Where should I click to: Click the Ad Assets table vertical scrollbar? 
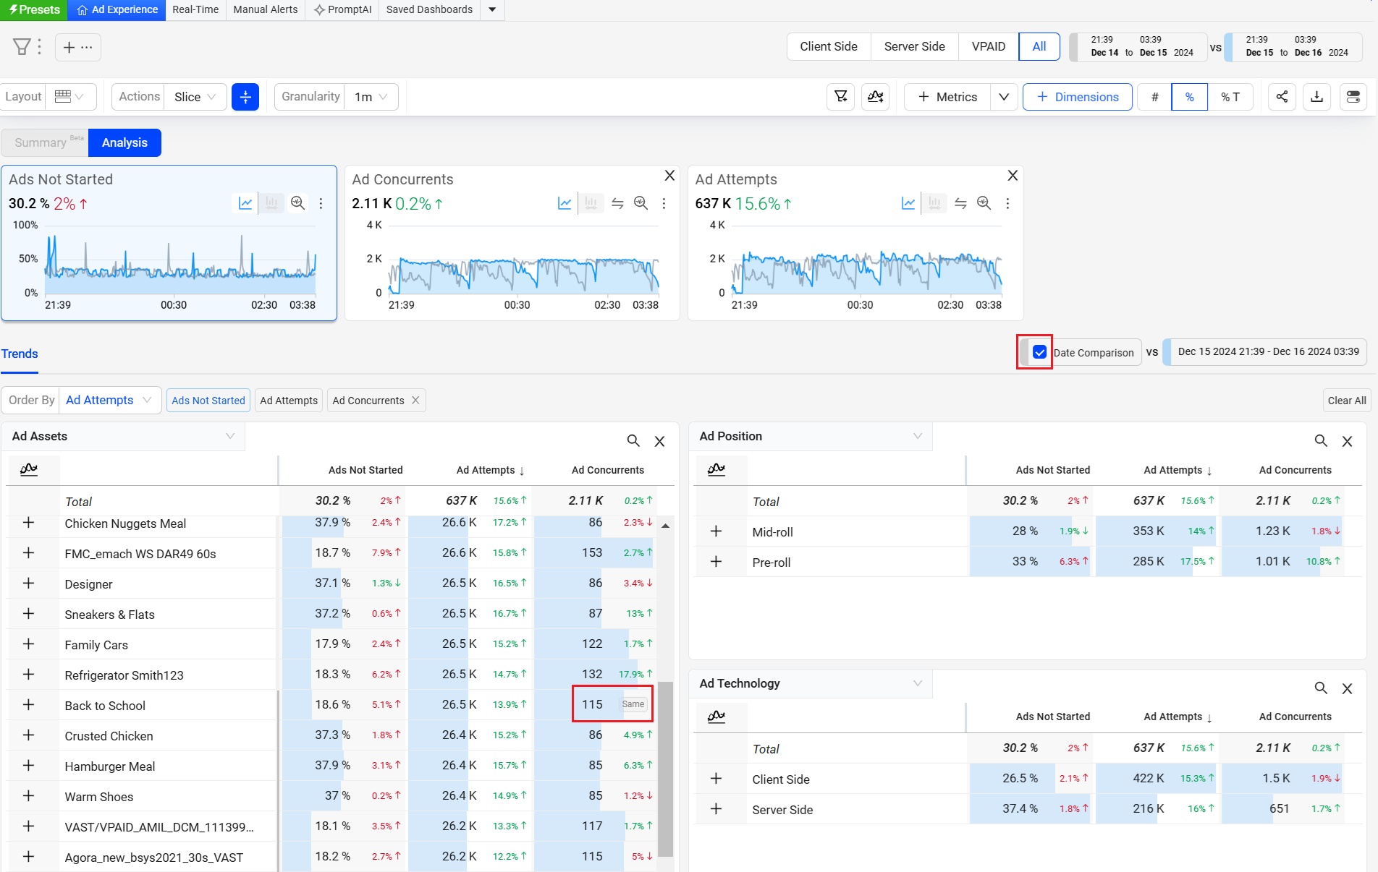(x=666, y=766)
